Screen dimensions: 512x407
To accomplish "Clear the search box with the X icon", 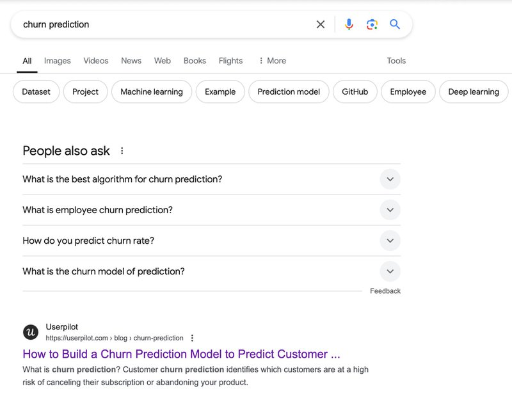I will pos(321,24).
